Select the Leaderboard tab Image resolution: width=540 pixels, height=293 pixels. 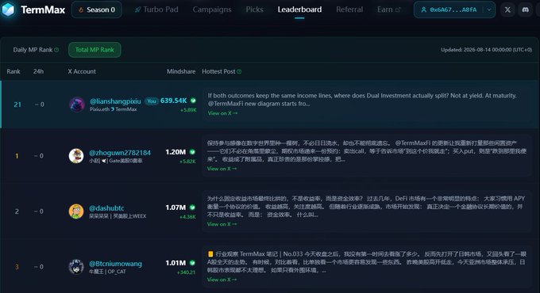click(x=299, y=10)
